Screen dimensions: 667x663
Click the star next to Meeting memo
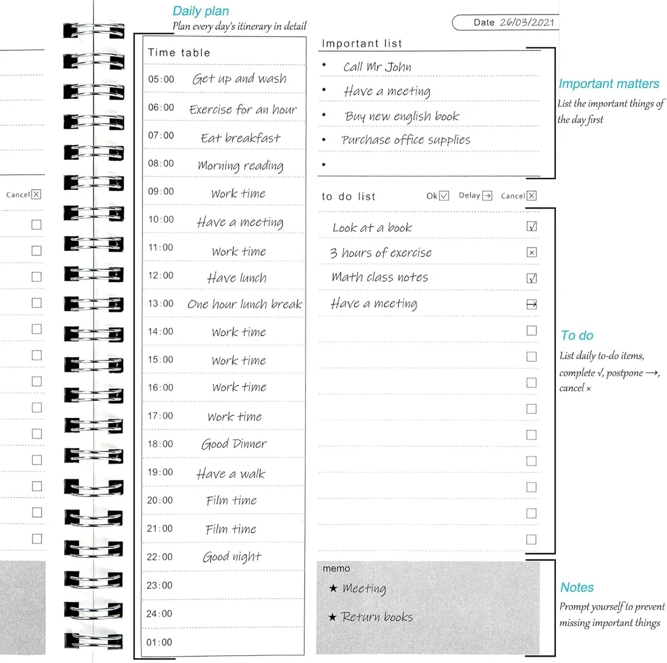(333, 588)
